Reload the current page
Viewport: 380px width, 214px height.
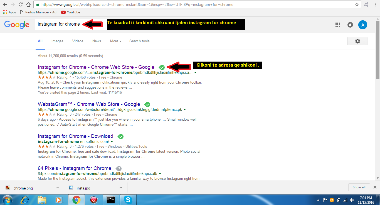(21, 4)
